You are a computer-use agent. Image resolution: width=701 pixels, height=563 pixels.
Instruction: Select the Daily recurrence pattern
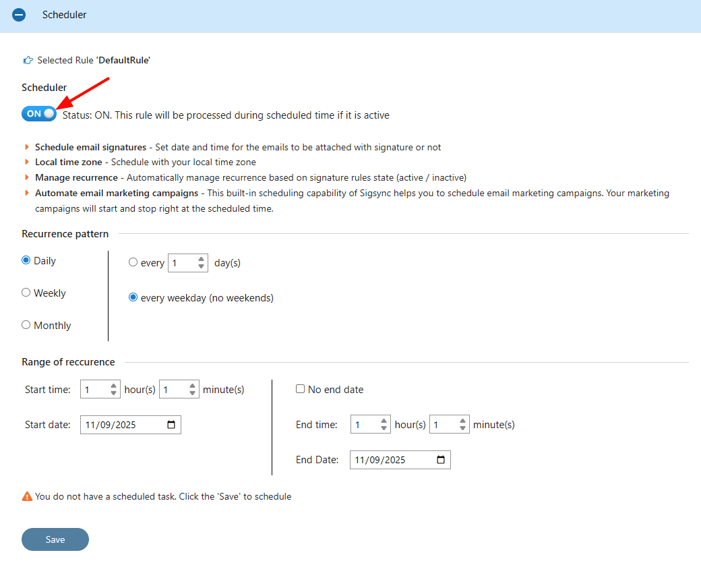[26, 260]
